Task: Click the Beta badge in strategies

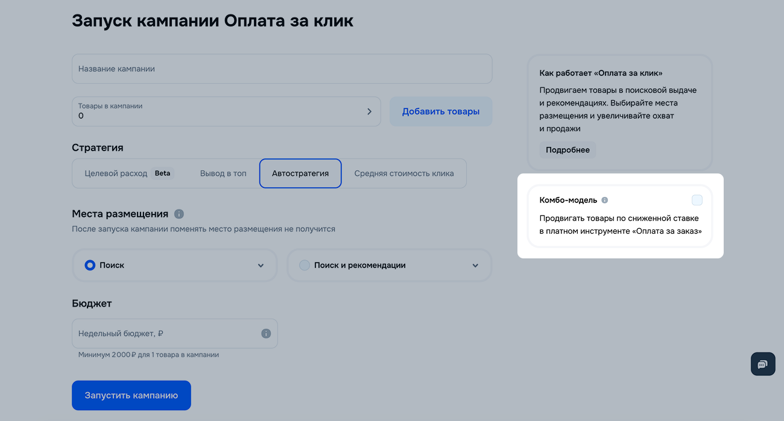Action: tap(162, 173)
